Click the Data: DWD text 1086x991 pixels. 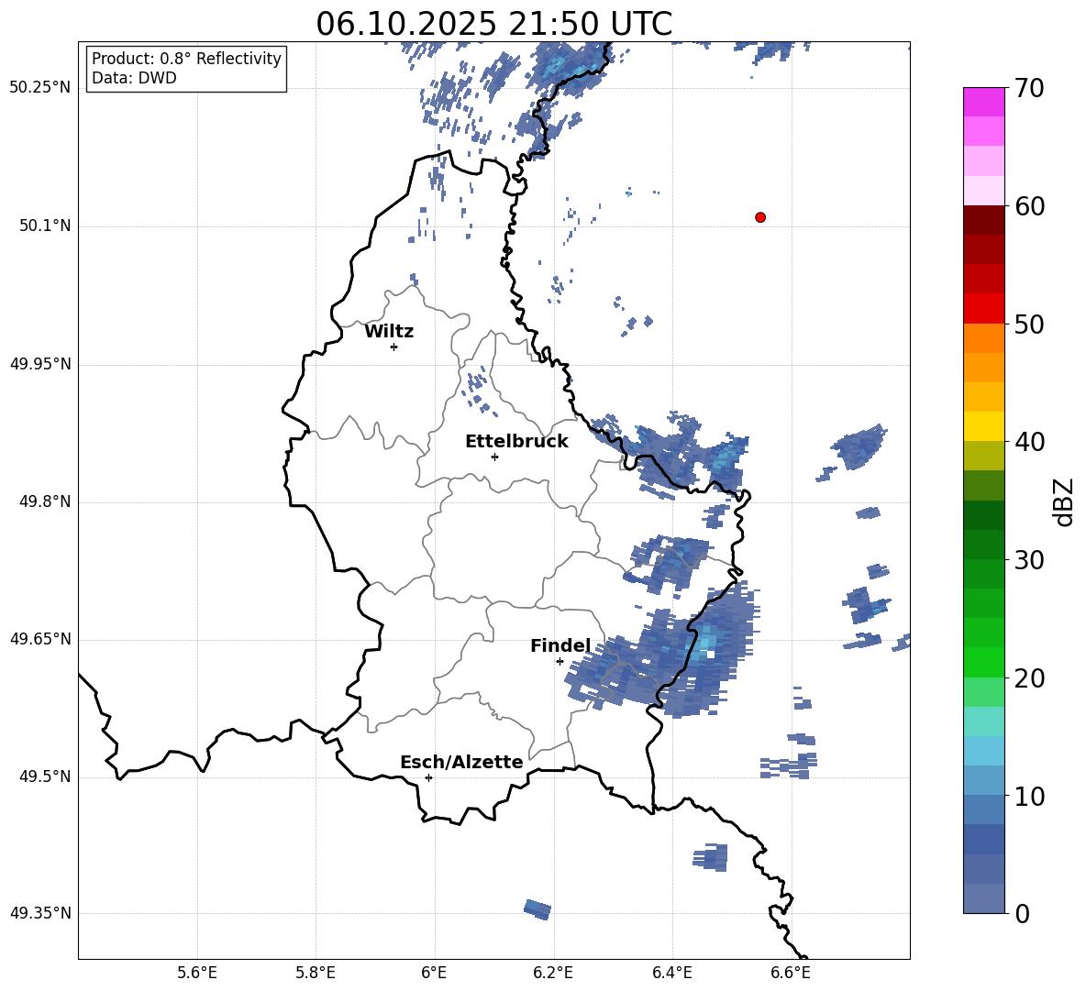click(134, 78)
